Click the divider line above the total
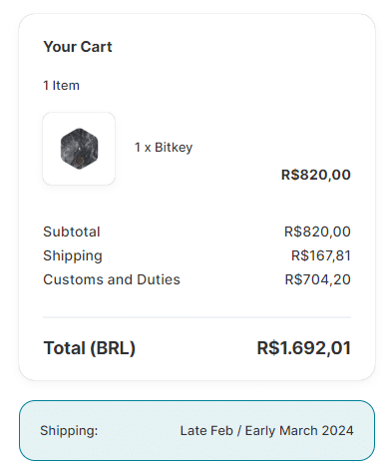Image resolution: width=387 pixels, height=468 pixels. tap(196, 317)
